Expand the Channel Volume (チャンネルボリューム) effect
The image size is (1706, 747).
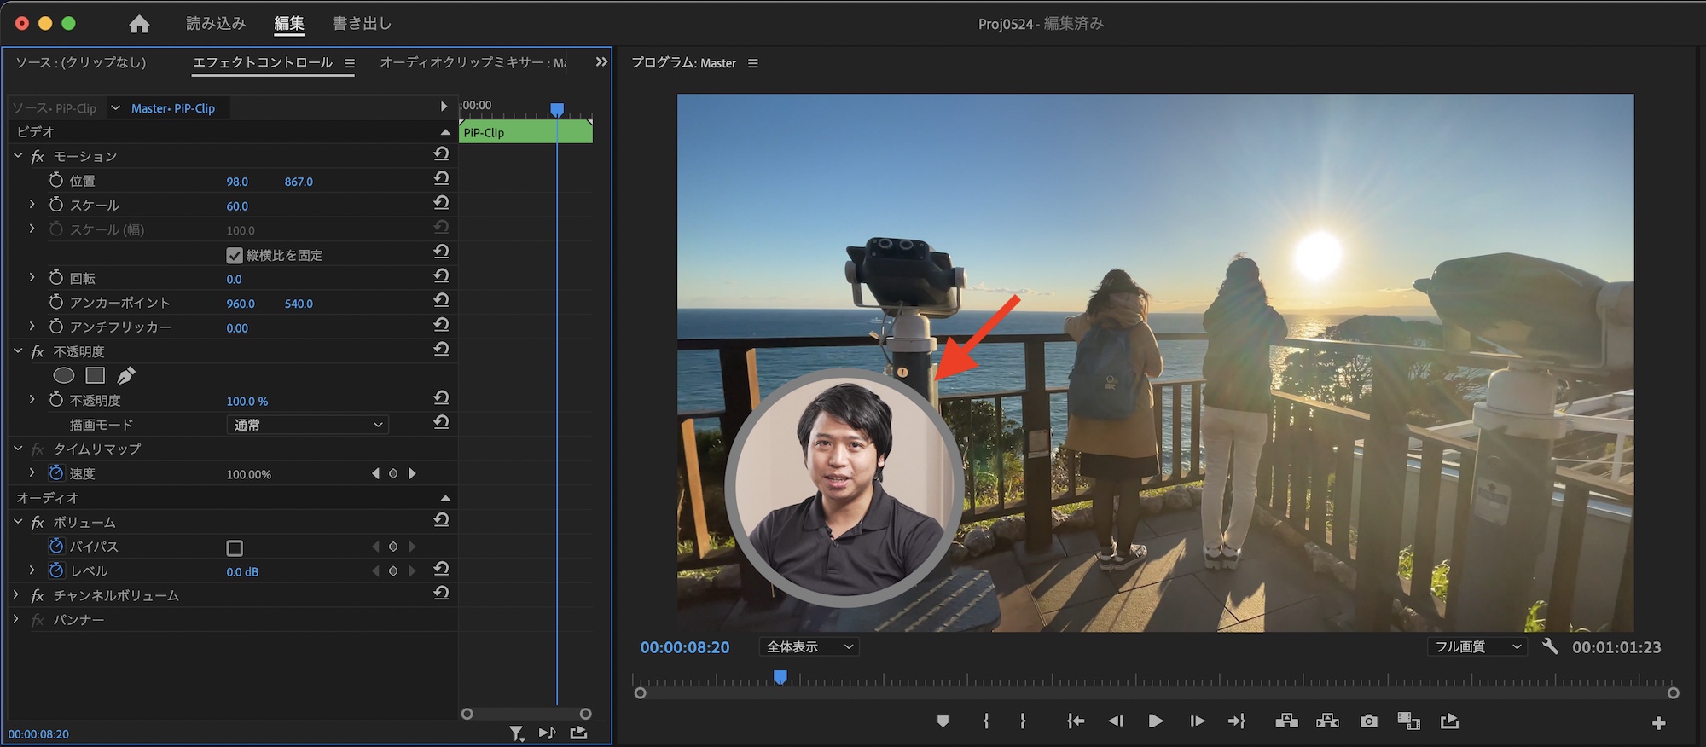pos(16,595)
